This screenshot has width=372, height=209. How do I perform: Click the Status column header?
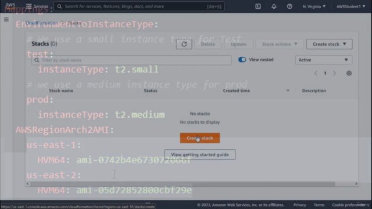pyautogui.click(x=151, y=91)
